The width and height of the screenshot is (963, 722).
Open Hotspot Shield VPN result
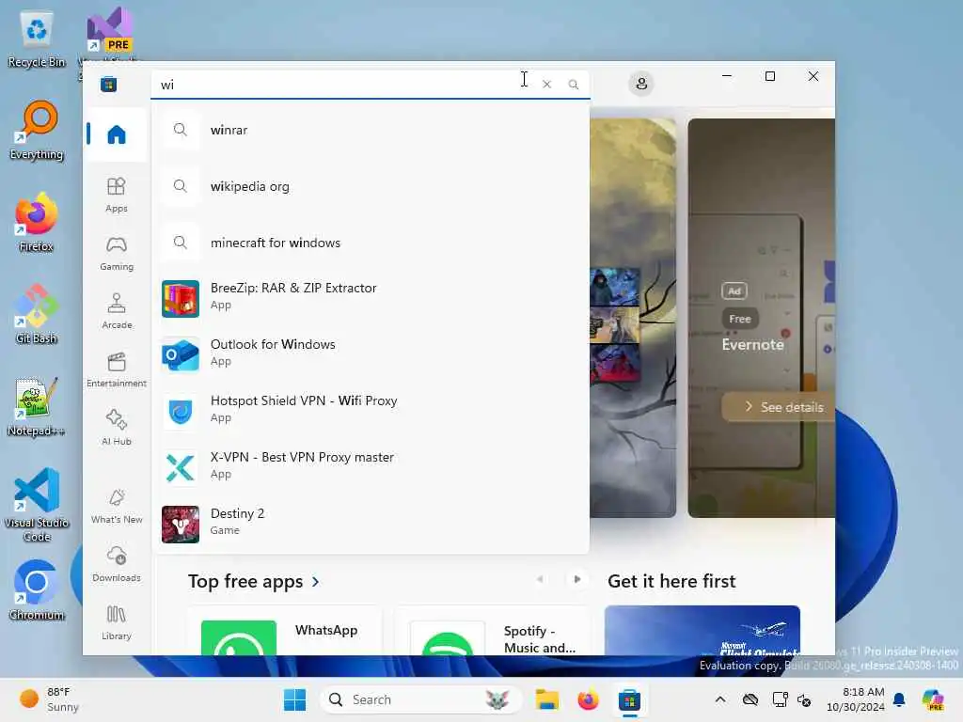coord(371,412)
